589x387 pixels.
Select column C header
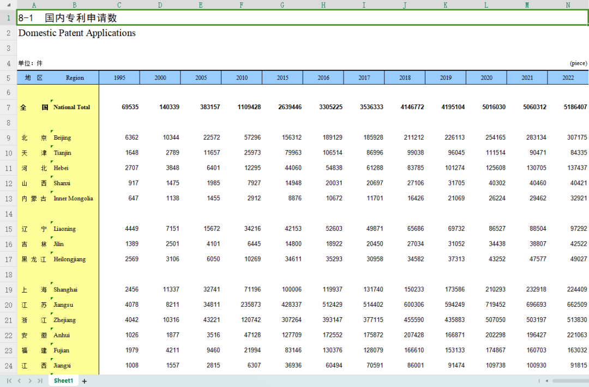(119, 5)
